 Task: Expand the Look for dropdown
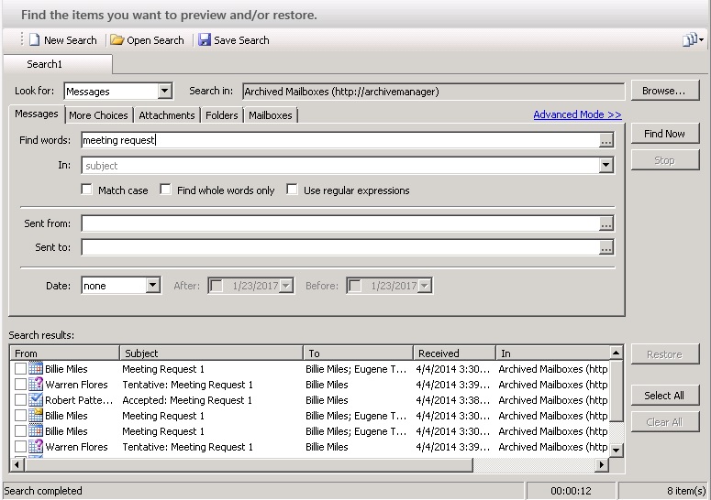[x=165, y=92]
